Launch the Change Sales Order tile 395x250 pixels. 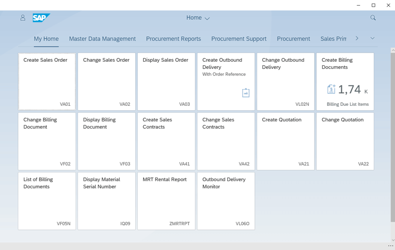[x=107, y=81]
